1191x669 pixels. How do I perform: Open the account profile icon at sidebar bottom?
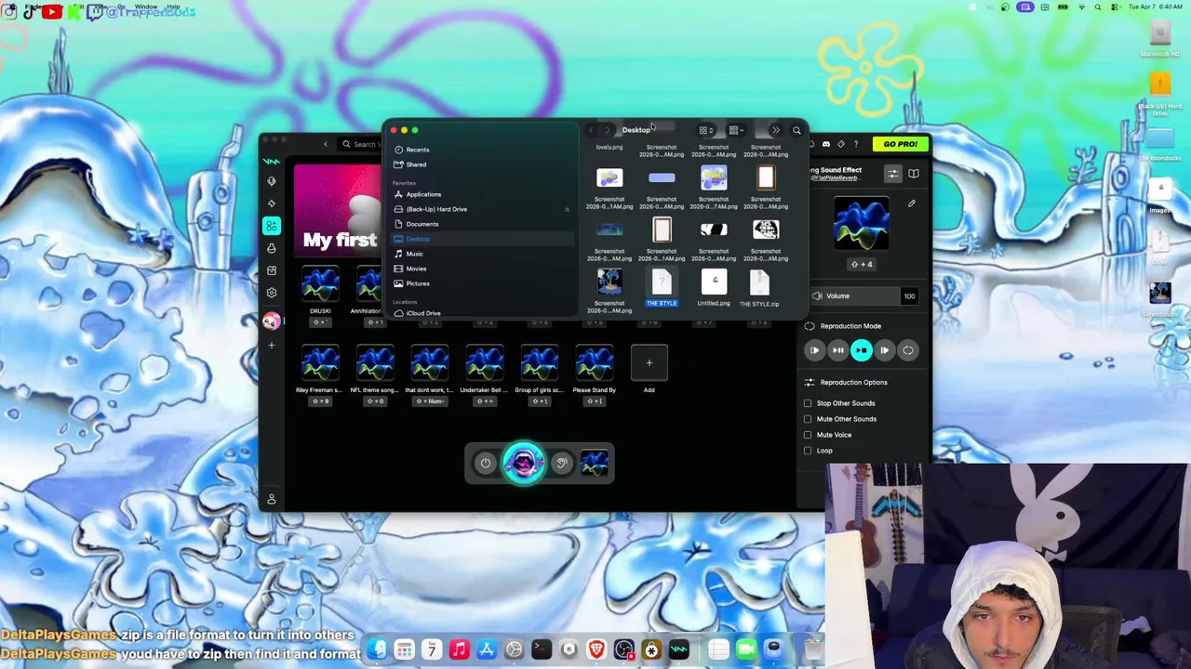(x=272, y=499)
